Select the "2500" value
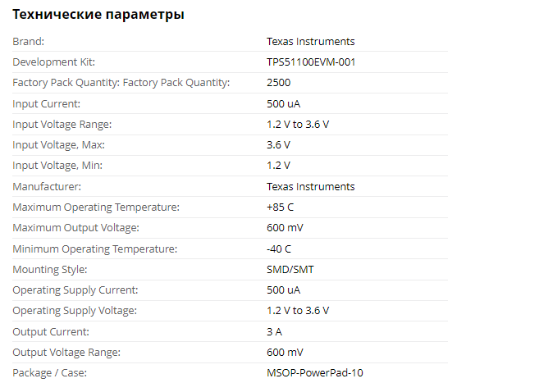 [x=278, y=83]
